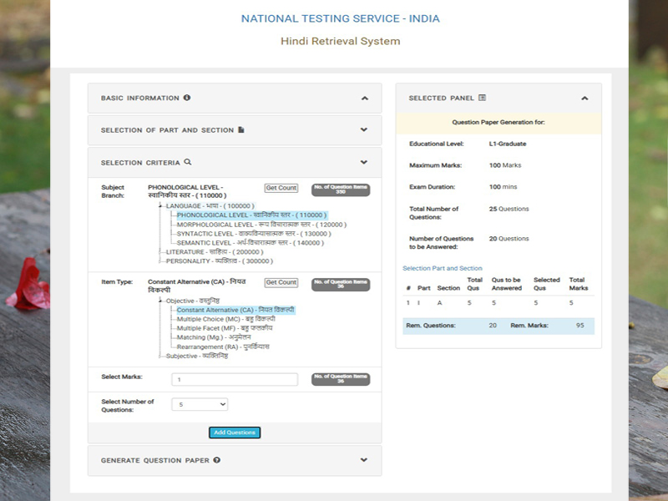Select SYNTACTIC LEVEL (130000) tree node
668x501 pixels.
coord(254,234)
